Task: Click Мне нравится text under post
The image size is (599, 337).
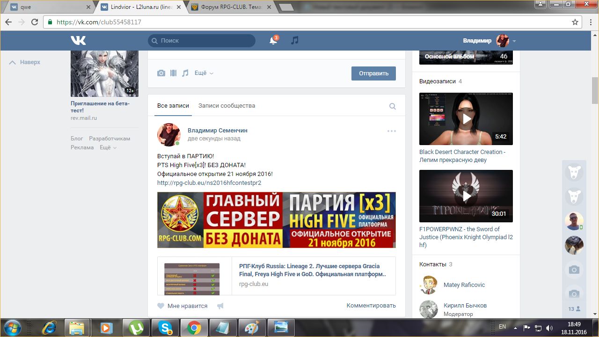Action: pos(187,306)
